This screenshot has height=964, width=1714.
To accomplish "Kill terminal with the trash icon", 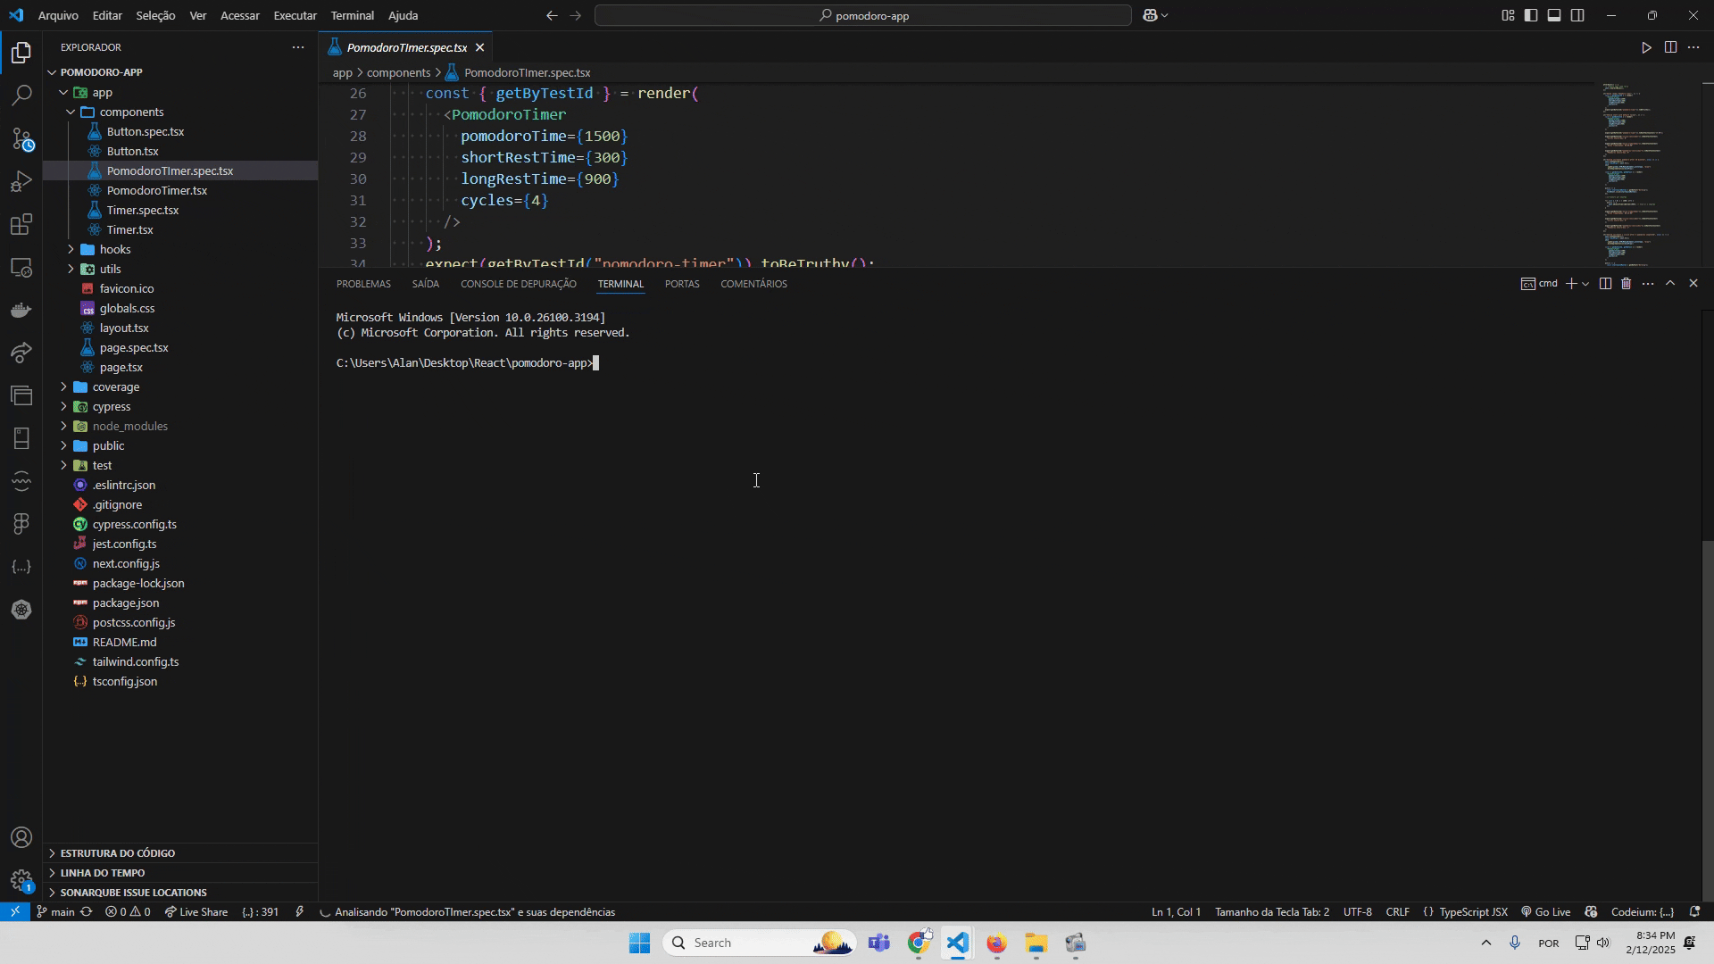I will point(1626,284).
